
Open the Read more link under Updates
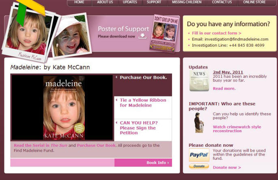click(x=224, y=88)
